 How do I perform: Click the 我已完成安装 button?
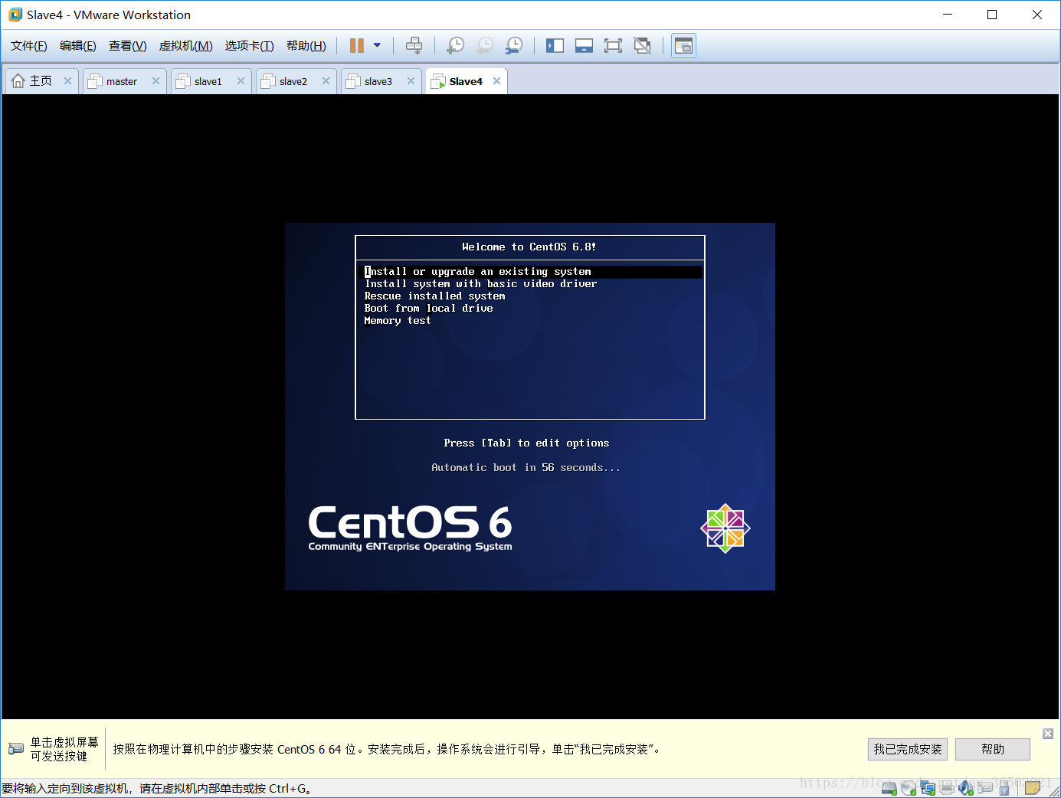coord(908,749)
